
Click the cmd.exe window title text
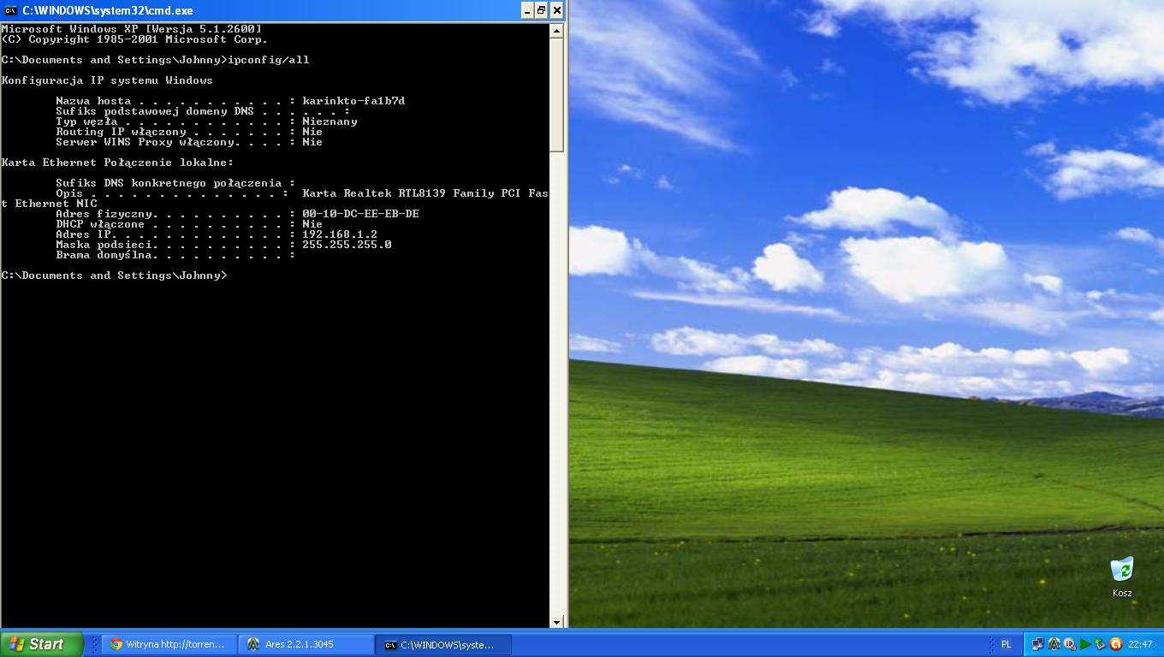(x=108, y=10)
